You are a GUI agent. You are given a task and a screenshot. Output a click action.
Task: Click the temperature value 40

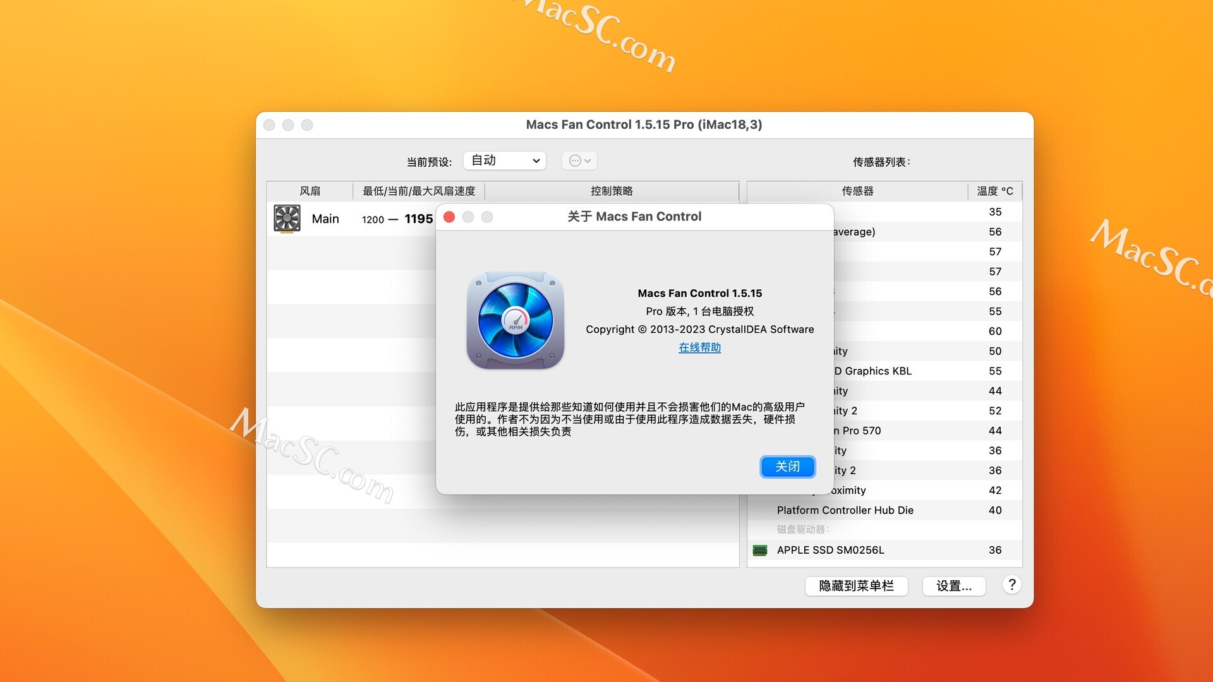coord(995,510)
